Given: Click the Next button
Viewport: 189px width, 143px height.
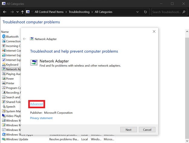Looking at the screenshot, I should click(129, 130).
